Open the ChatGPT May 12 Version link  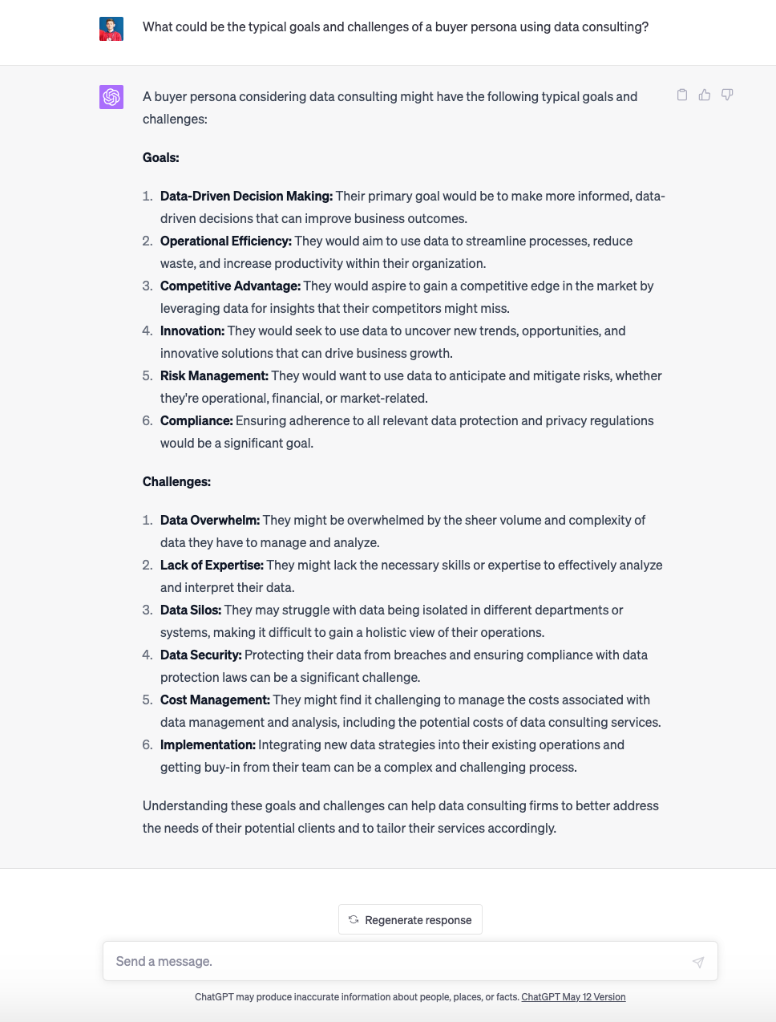click(x=573, y=997)
